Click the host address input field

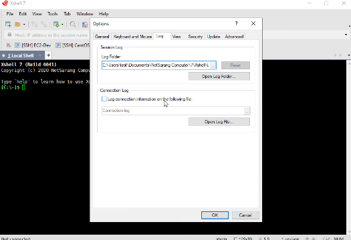click(51, 35)
